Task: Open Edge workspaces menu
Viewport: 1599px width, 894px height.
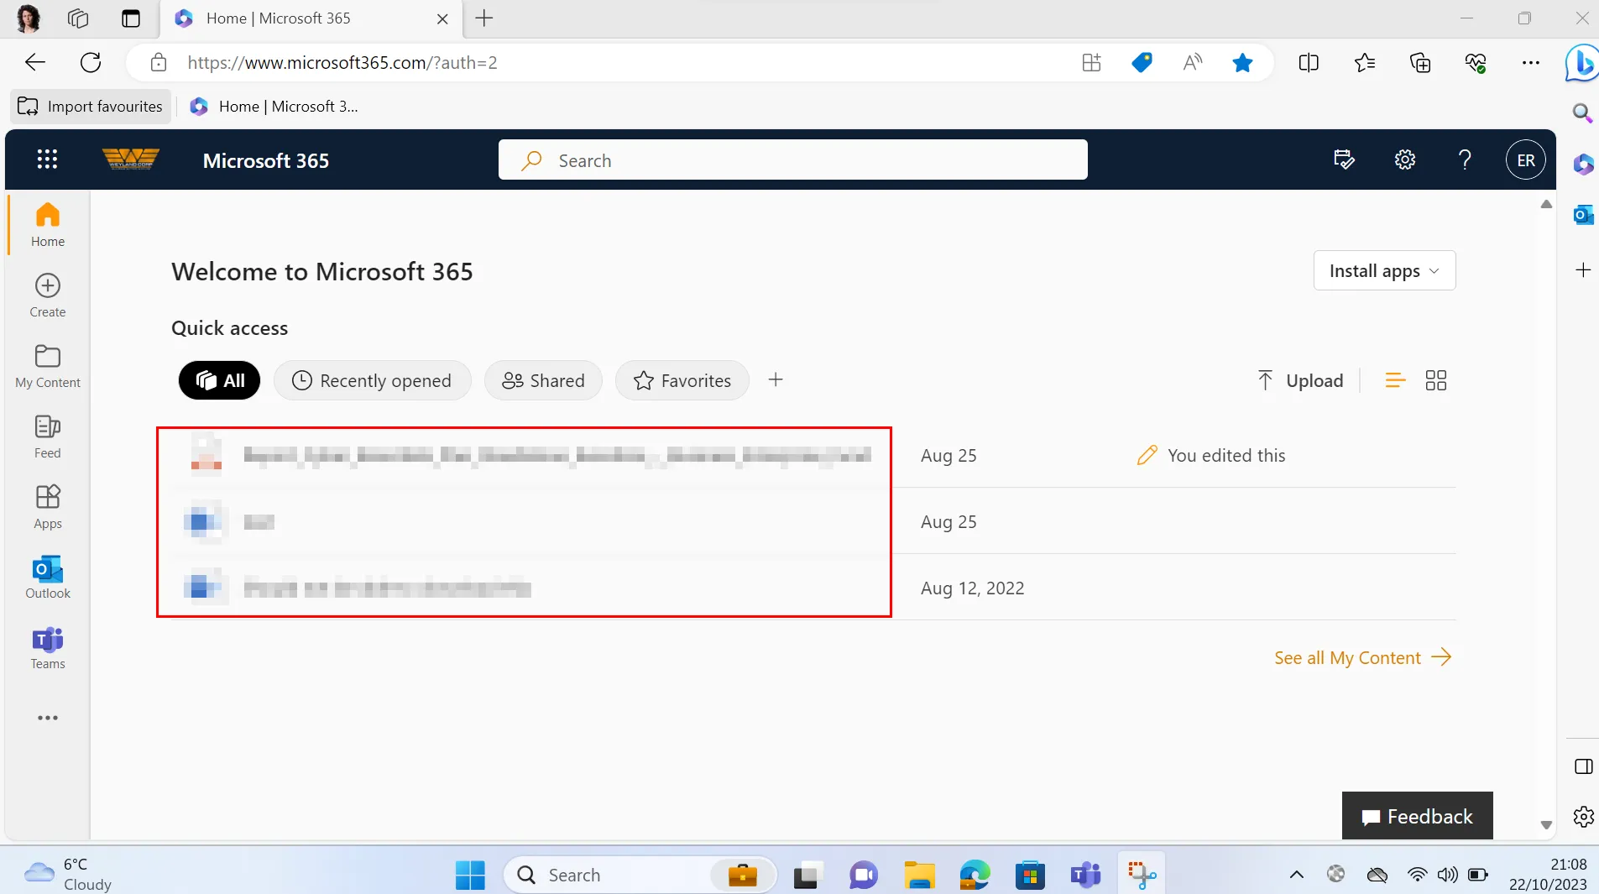Action: [x=78, y=18]
